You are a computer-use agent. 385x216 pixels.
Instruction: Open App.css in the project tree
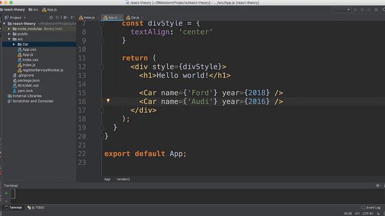(x=29, y=49)
